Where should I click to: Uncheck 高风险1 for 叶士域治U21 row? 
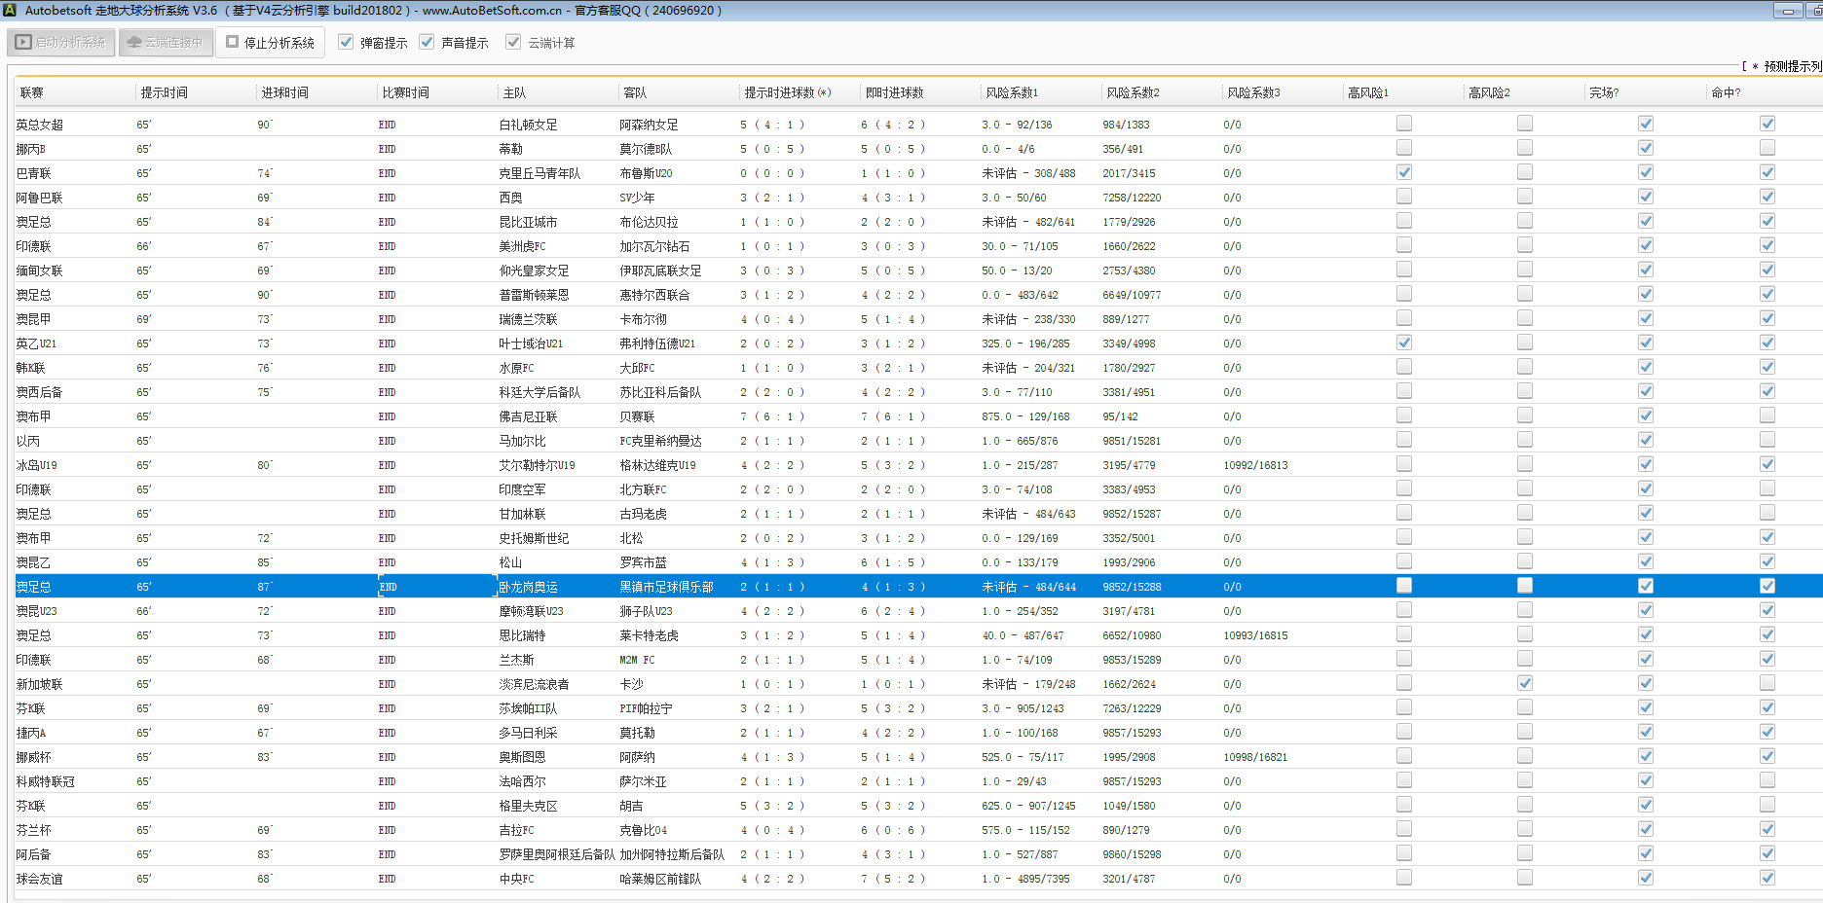1403,343
